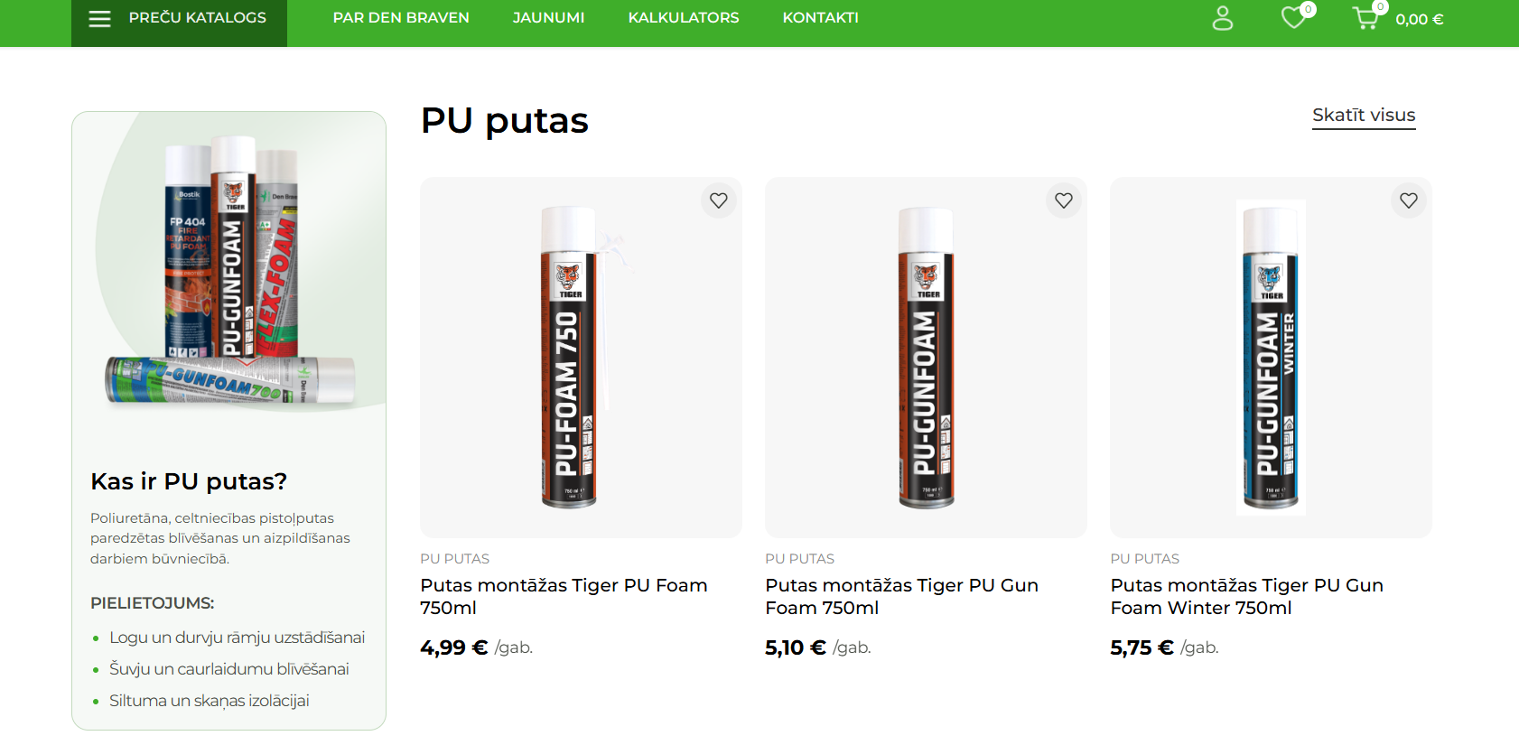1519x745 pixels.
Task: Expand the Preču Katalogs menu
Action: (179, 18)
